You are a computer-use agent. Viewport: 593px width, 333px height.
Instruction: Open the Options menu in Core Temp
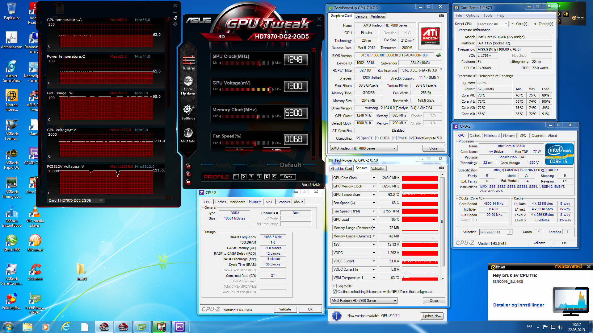point(472,15)
